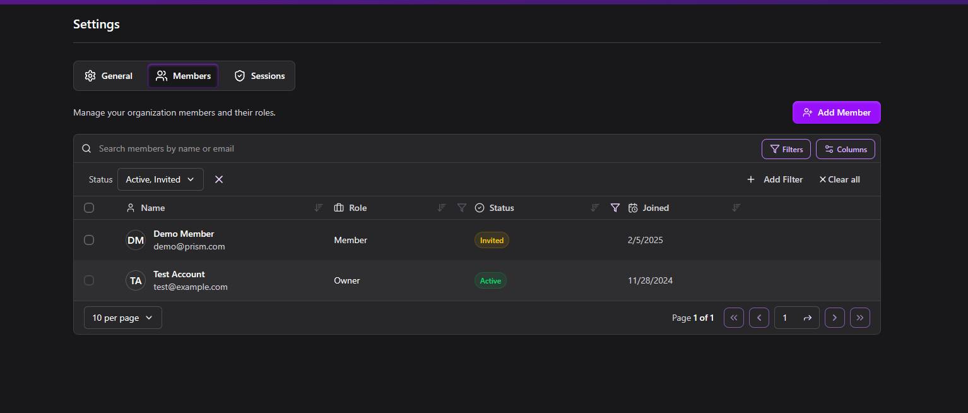968x413 pixels.
Task: Click the sort icon next to Name column
Action: point(318,207)
